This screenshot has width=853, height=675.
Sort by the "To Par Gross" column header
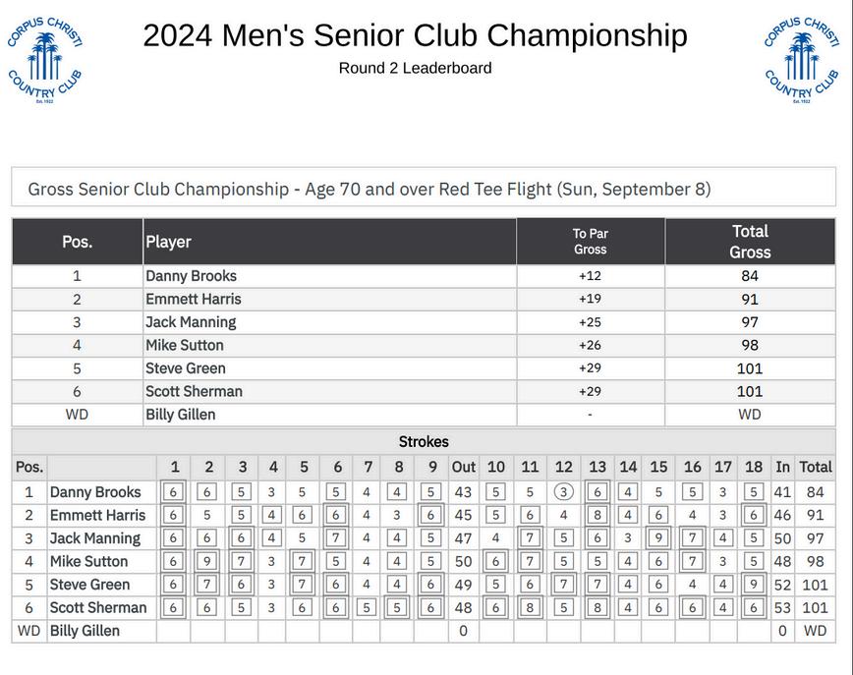[x=590, y=242]
